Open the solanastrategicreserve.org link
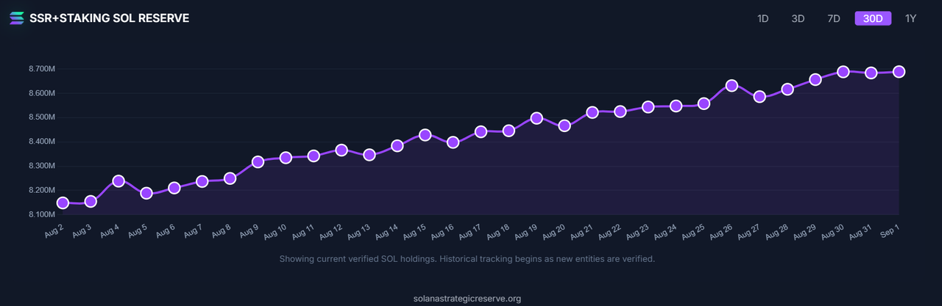The height and width of the screenshot is (306, 942). tap(469, 299)
